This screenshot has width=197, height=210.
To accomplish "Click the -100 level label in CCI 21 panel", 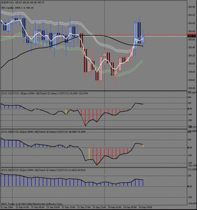I will click(x=189, y=115).
